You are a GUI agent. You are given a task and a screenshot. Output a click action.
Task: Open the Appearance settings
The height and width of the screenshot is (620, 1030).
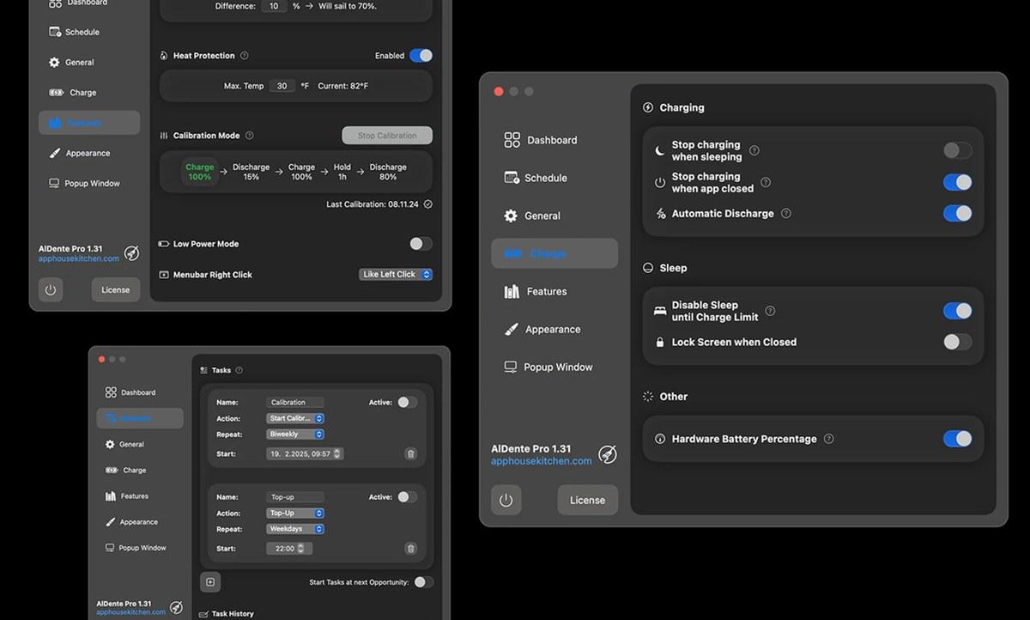click(x=552, y=329)
